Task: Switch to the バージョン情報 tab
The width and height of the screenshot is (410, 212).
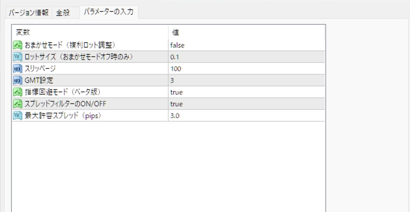Action: point(28,13)
